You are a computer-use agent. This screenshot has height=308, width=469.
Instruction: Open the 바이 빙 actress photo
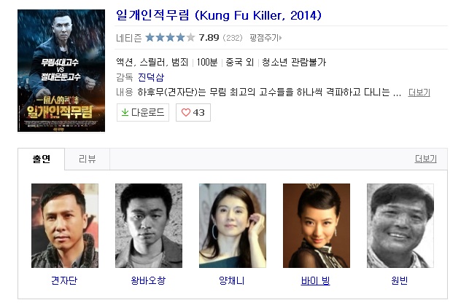(317, 226)
